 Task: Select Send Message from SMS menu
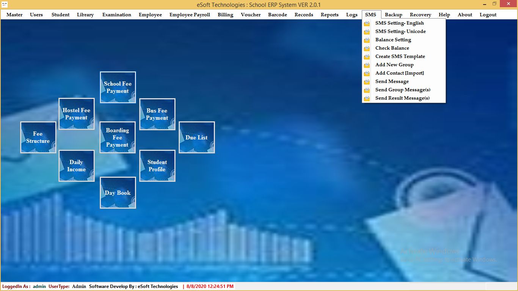pos(404,81)
